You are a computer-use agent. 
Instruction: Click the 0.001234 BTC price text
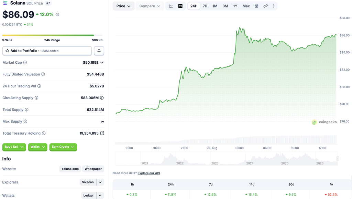click(12, 24)
